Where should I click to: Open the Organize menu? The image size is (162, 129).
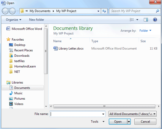(14, 20)
